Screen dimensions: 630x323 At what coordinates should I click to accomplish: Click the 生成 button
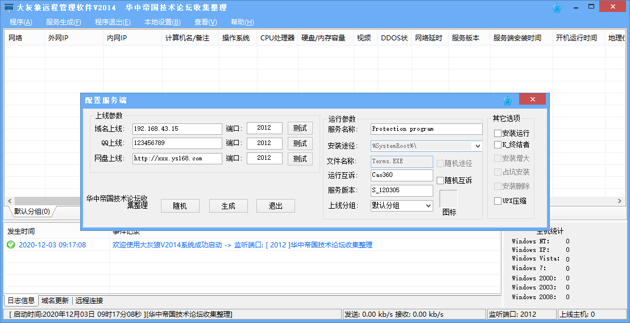228,206
